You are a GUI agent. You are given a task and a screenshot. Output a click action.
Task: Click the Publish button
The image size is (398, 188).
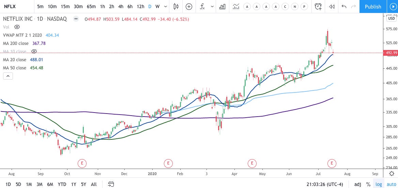pyautogui.click(x=373, y=6)
